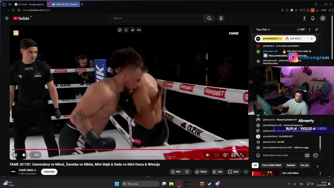
Task: Open browser easy setup sliders icon
Action: [x=330, y=10]
